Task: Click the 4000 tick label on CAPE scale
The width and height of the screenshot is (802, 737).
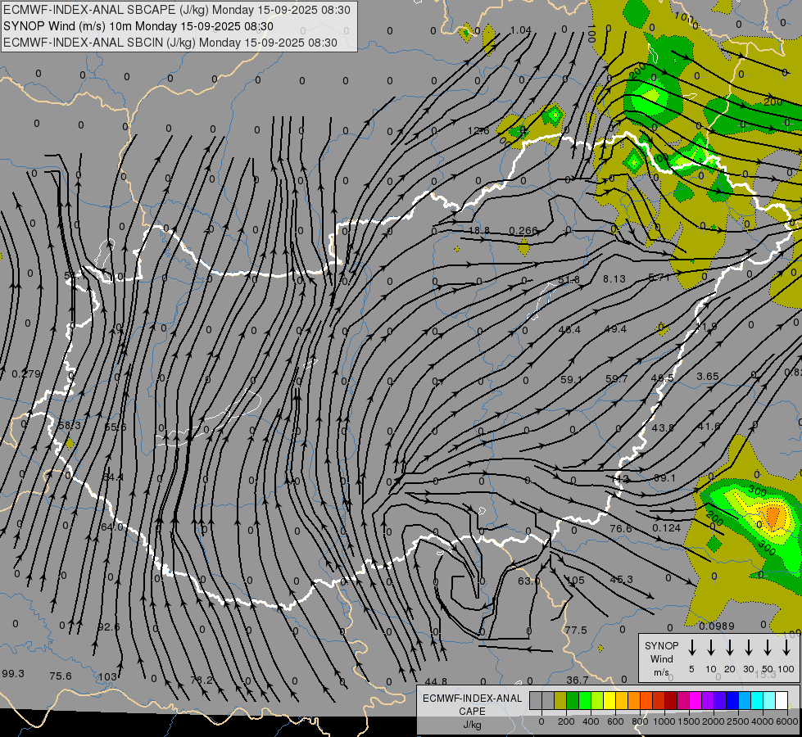Action: (763, 721)
